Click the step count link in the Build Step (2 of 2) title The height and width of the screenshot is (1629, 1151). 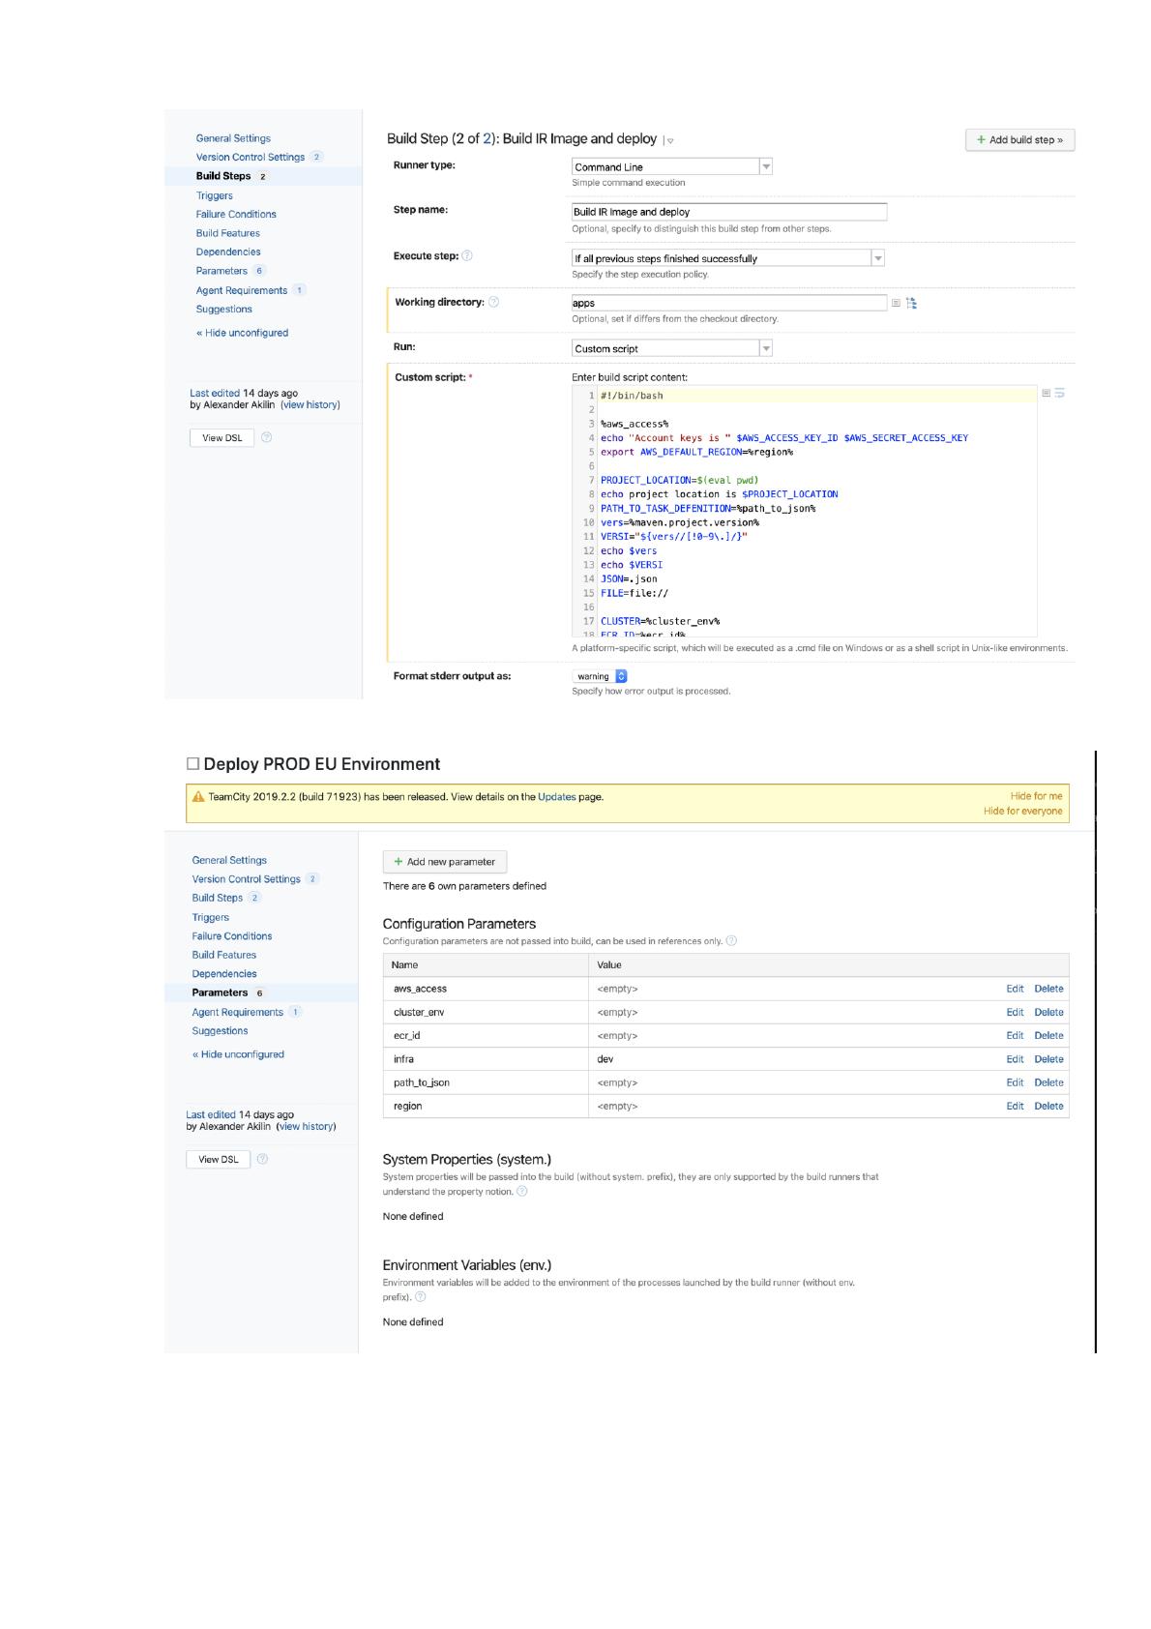point(487,138)
